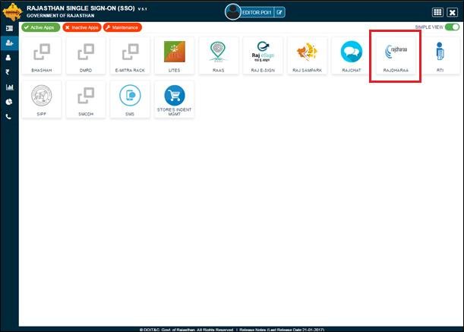Open the RTI app tile
Image resolution: width=464 pixels, height=332 pixels.
point(440,55)
